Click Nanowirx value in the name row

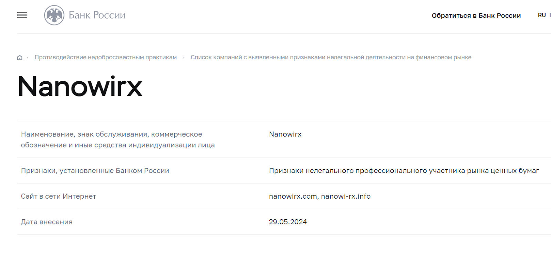(285, 134)
